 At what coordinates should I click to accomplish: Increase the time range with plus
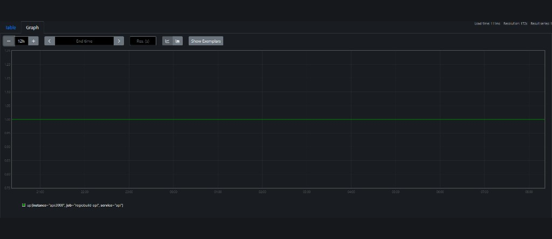33,41
